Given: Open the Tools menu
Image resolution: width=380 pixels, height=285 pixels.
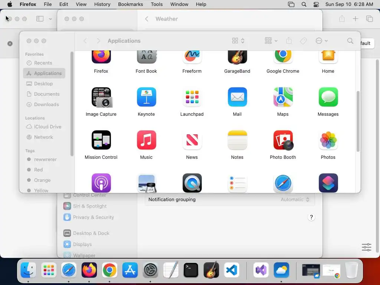Looking at the screenshot, I should 157,4.
